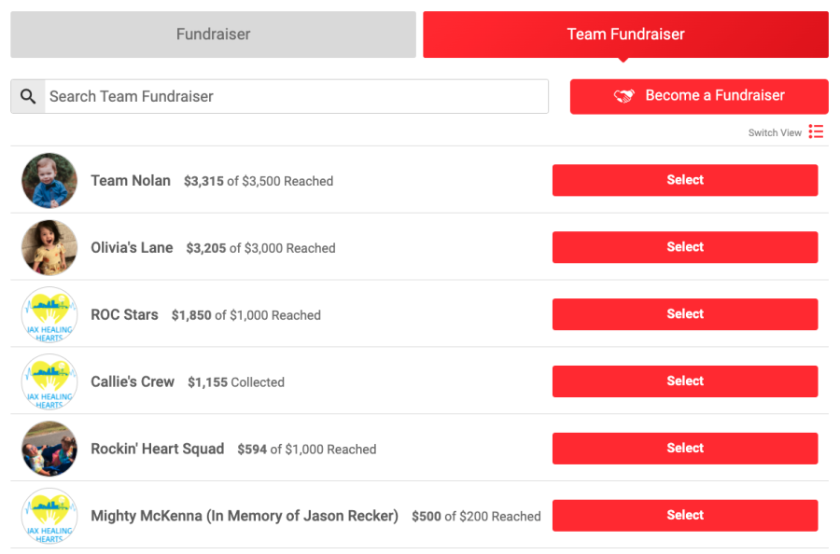The height and width of the screenshot is (554, 840).
Task: Select the Mighty McKenna fundraiser
Action: (x=685, y=516)
